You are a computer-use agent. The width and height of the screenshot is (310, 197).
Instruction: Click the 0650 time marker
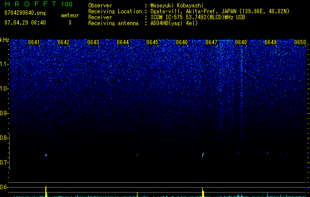[300, 42]
